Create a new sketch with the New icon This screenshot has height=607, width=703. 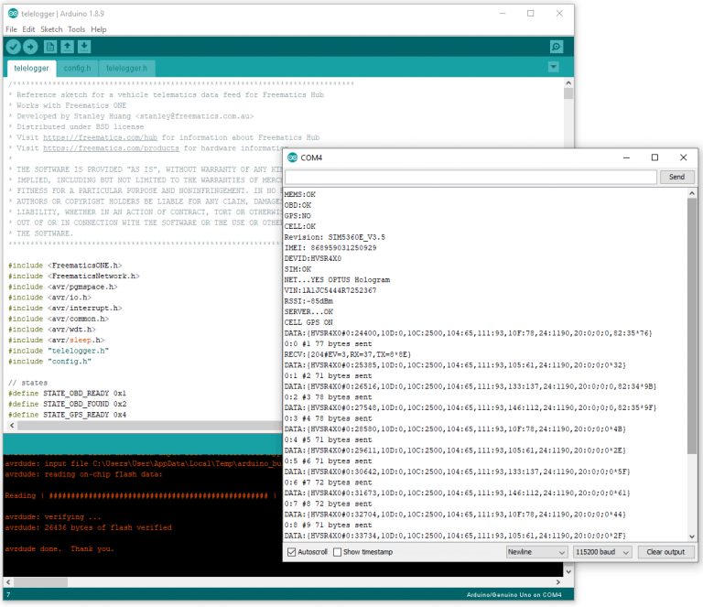click(x=51, y=47)
